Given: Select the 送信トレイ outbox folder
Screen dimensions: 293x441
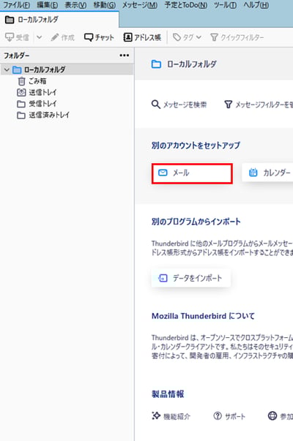Looking at the screenshot, I should pyautogui.click(x=37, y=92).
